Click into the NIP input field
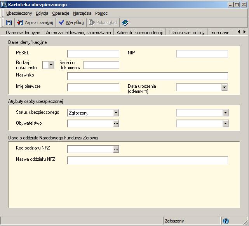249x226 pixels. tap(202, 54)
